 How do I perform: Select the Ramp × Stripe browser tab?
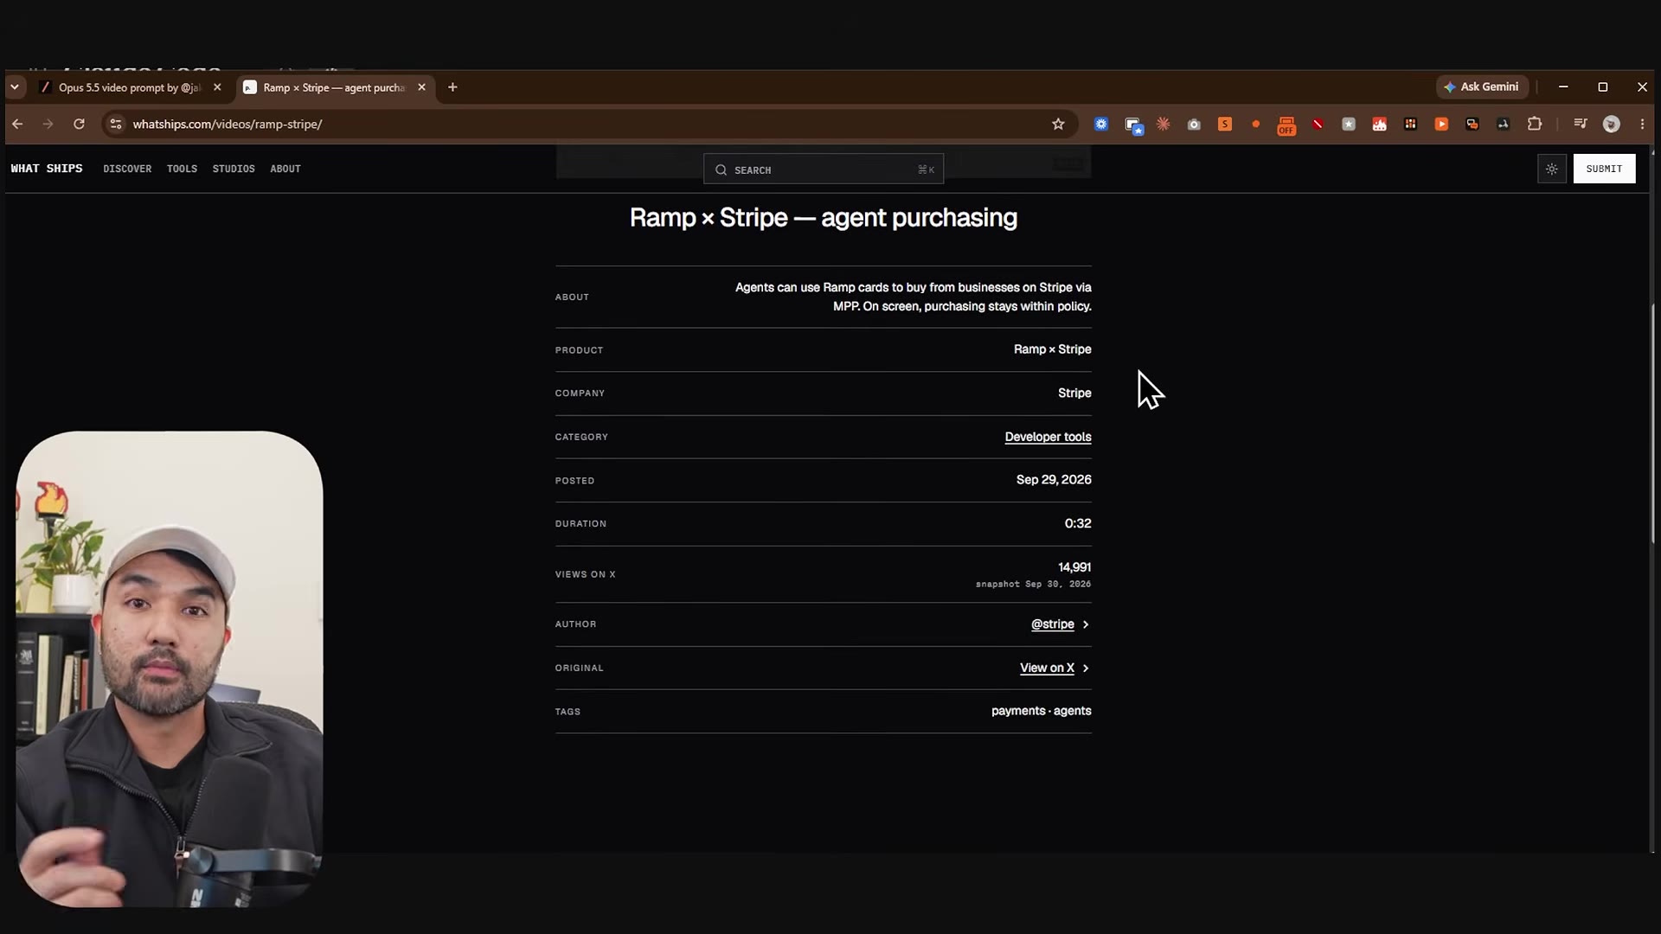coord(334,87)
